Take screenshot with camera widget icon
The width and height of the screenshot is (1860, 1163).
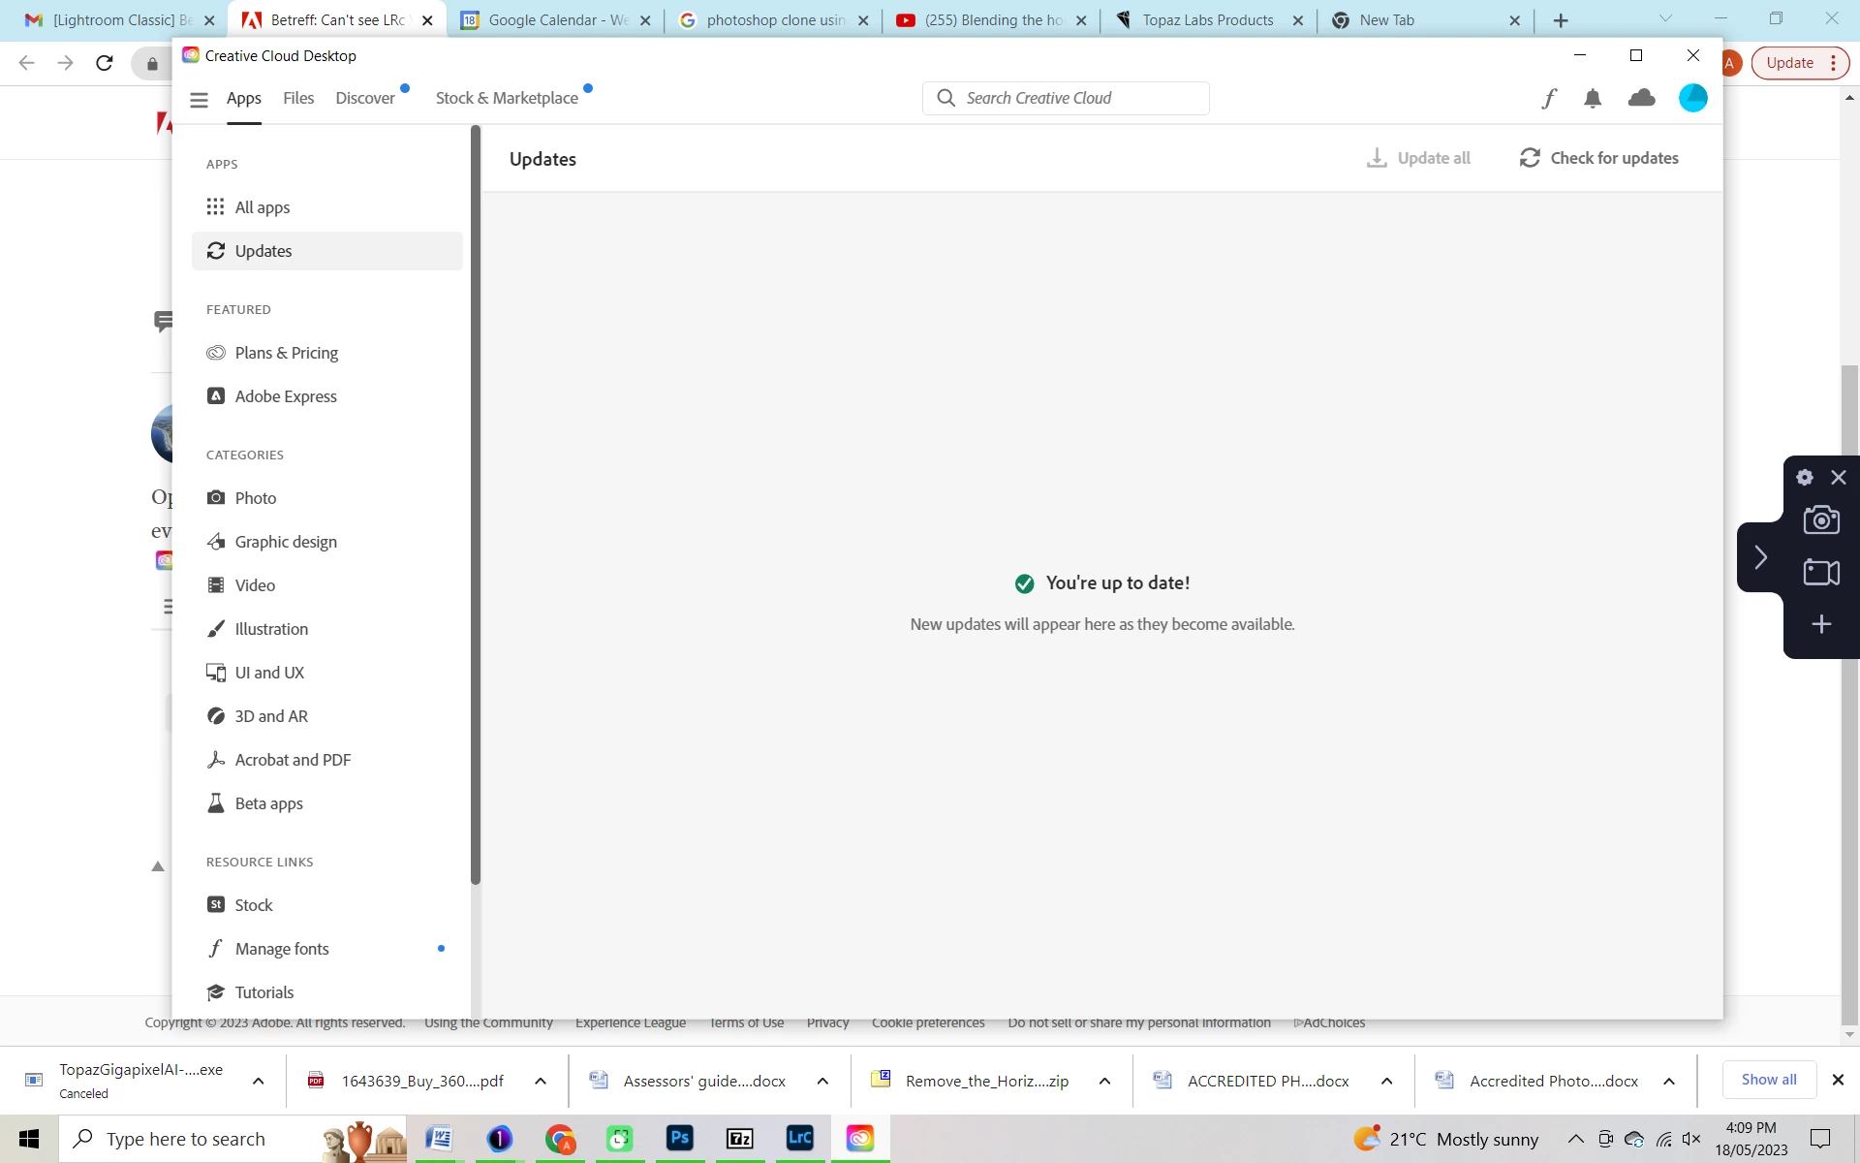click(1821, 520)
